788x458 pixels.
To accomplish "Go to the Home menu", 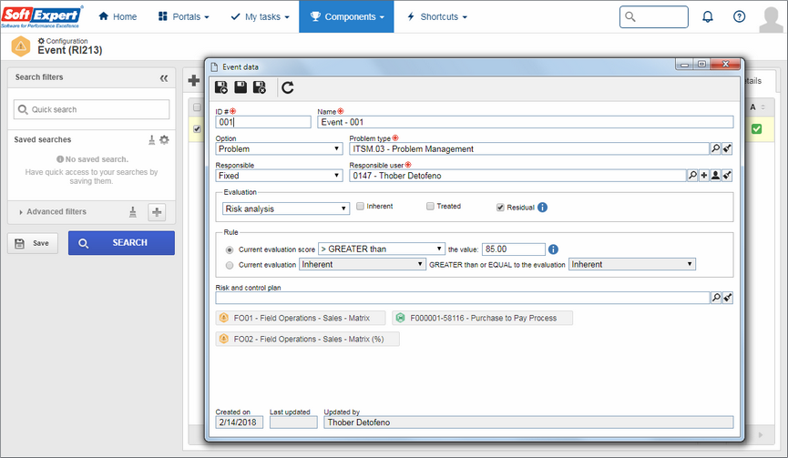I will coord(118,16).
